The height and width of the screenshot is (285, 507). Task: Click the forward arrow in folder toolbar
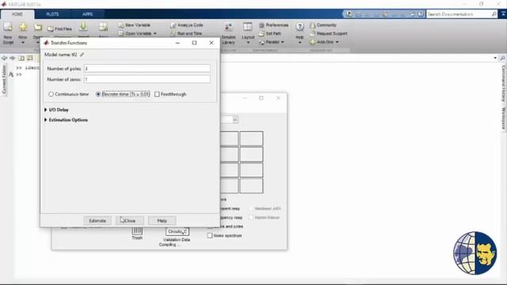click(13, 58)
